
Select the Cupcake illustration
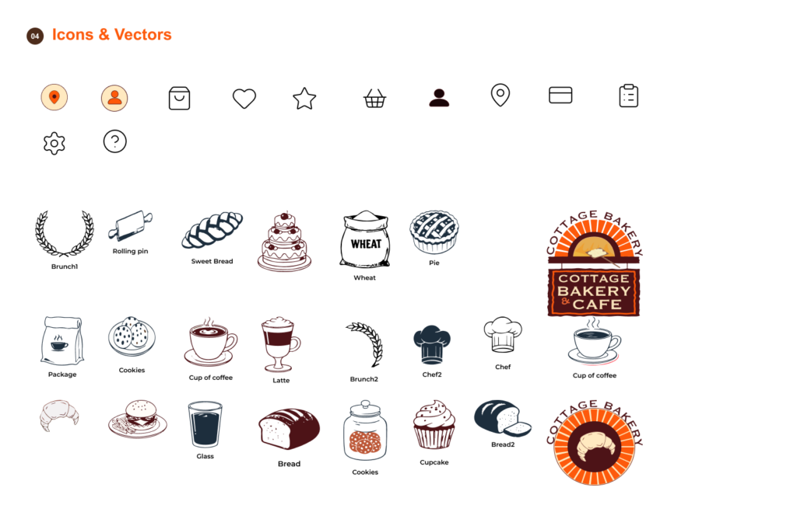click(434, 425)
